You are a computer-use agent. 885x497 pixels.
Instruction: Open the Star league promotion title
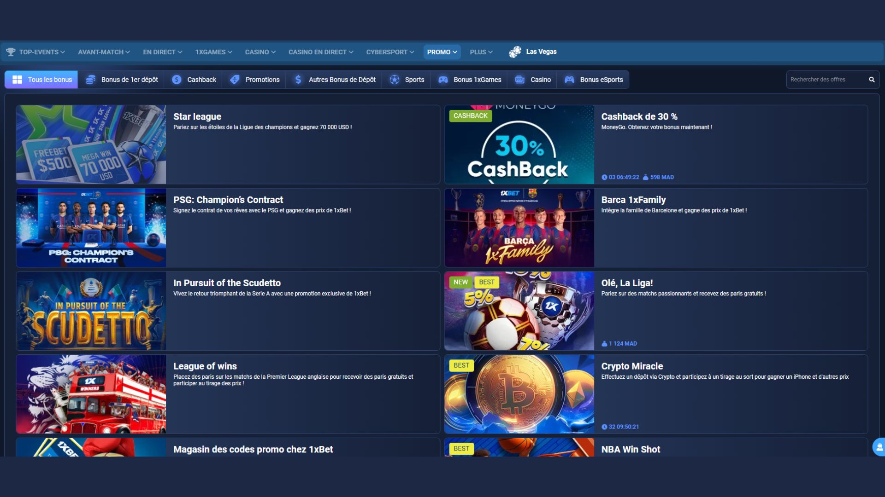point(197,117)
